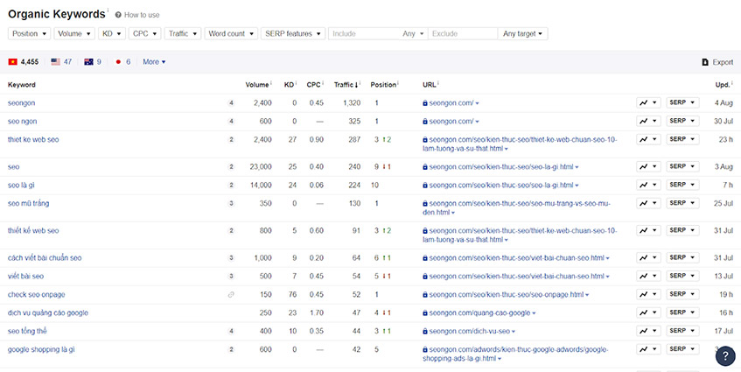Click Vietnam flag with 4,455 keywords
This screenshot has width=741, height=372.
tap(23, 62)
